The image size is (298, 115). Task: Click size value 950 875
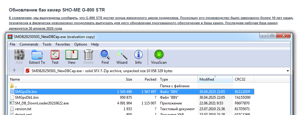click(x=126, y=97)
